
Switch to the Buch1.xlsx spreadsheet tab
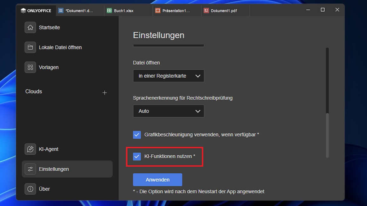pyautogui.click(x=129, y=11)
